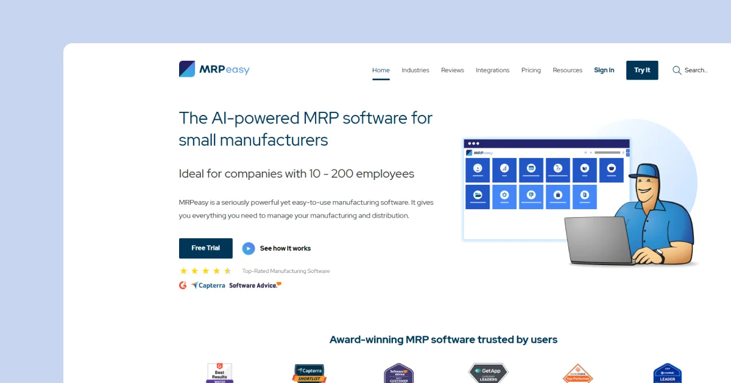Click the MRPeasy is a seriously powerful paragraph

tap(306, 209)
